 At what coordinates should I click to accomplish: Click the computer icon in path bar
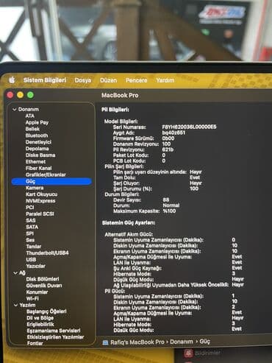[x=105, y=342]
